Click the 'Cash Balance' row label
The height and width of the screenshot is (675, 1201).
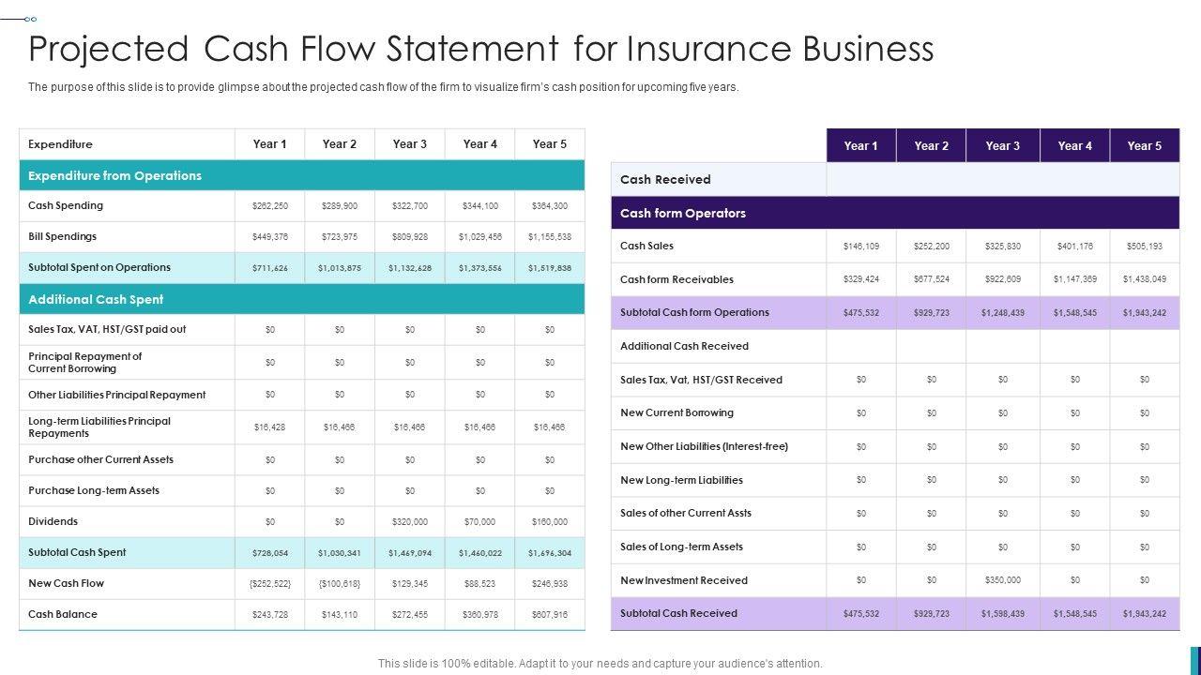[63, 615]
